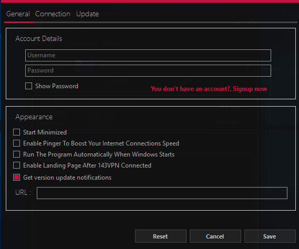The width and height of the screenshot is (299, 249).
Task: Click the Username input field
Action: 148,55
